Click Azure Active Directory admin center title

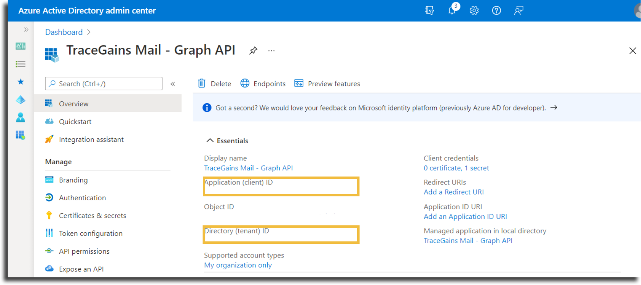tap(87, 11)
